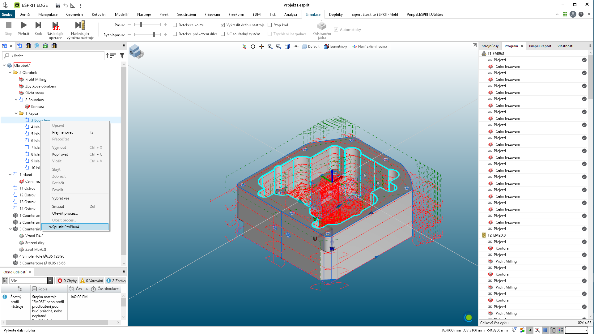594x334 pixels.
Task: Click the Odstranění jádra icon
Action: tap(322, 26)
